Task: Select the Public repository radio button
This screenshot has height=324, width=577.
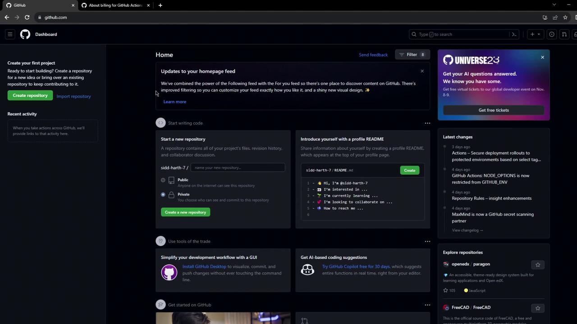Action: coord(163,180)
